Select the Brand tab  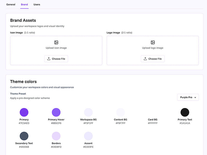25,4
